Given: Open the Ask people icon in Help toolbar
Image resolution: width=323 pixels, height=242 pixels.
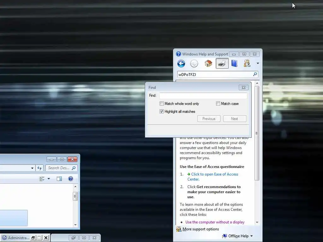Looking at the screenshot, I should pos(247,63).
